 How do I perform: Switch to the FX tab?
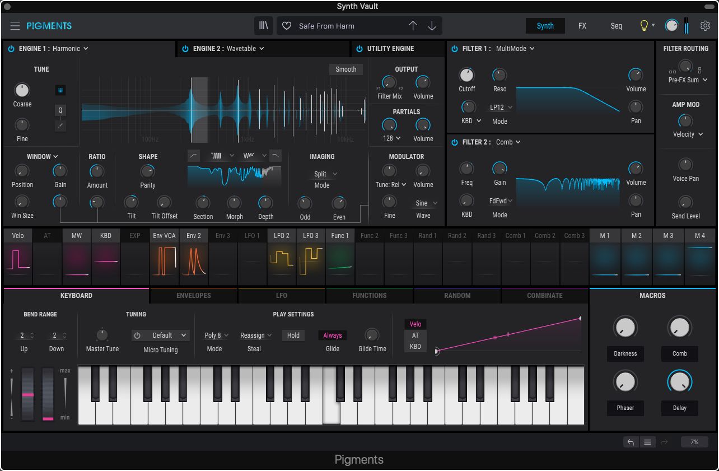(x=582, y=26)
